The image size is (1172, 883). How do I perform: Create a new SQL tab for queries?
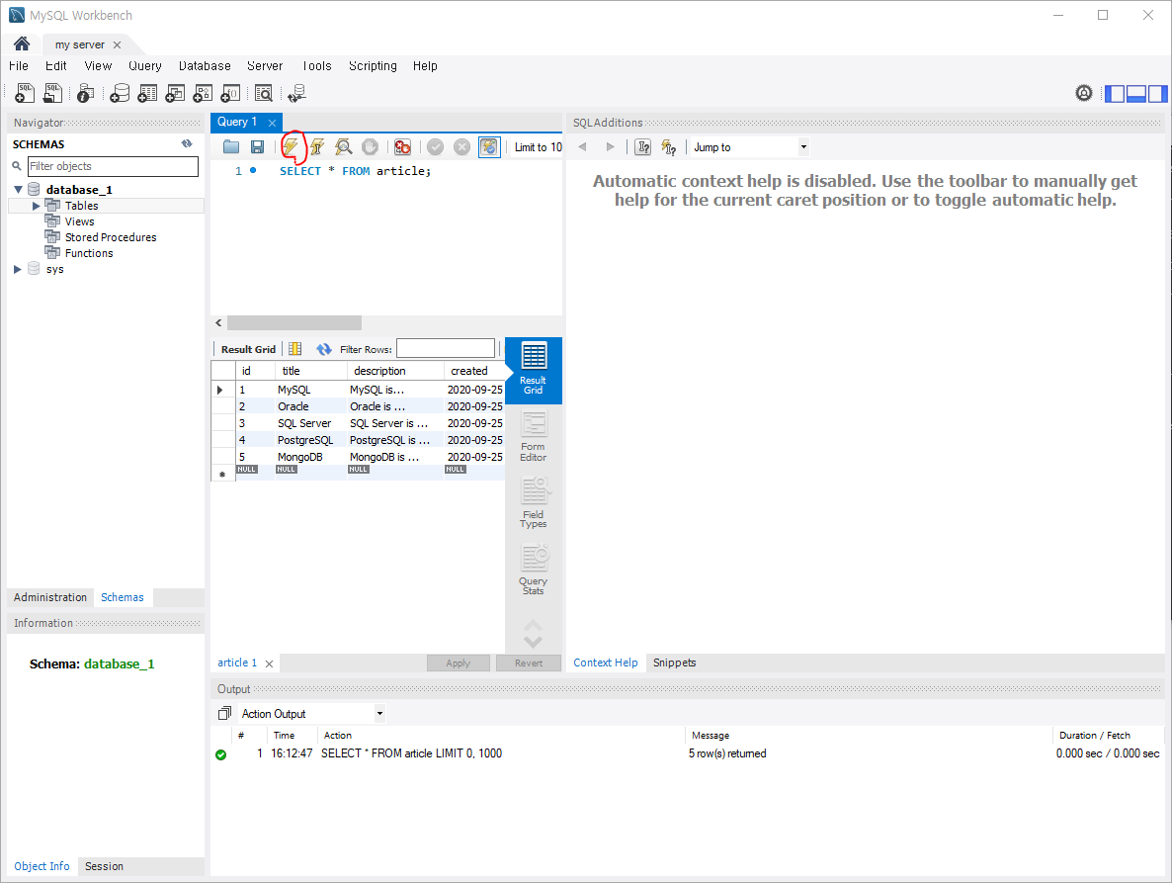[25, 93]
